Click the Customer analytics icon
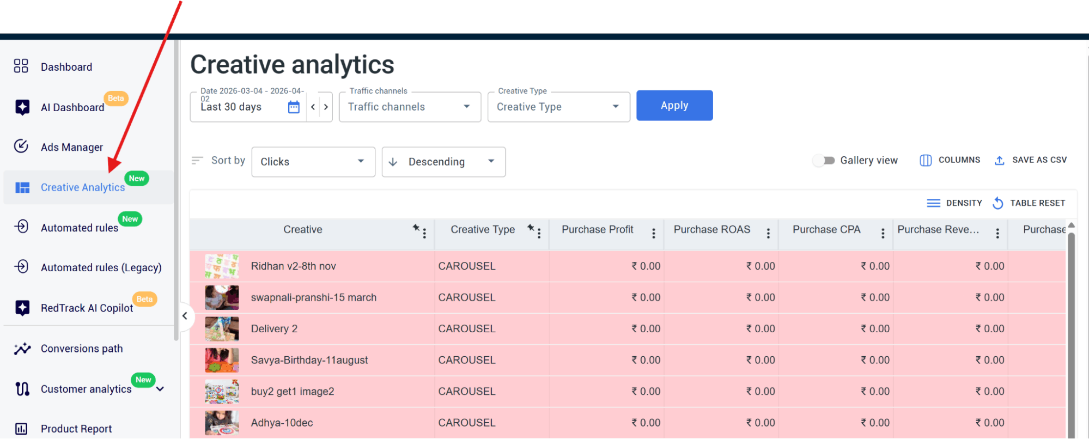 point(22,389)
